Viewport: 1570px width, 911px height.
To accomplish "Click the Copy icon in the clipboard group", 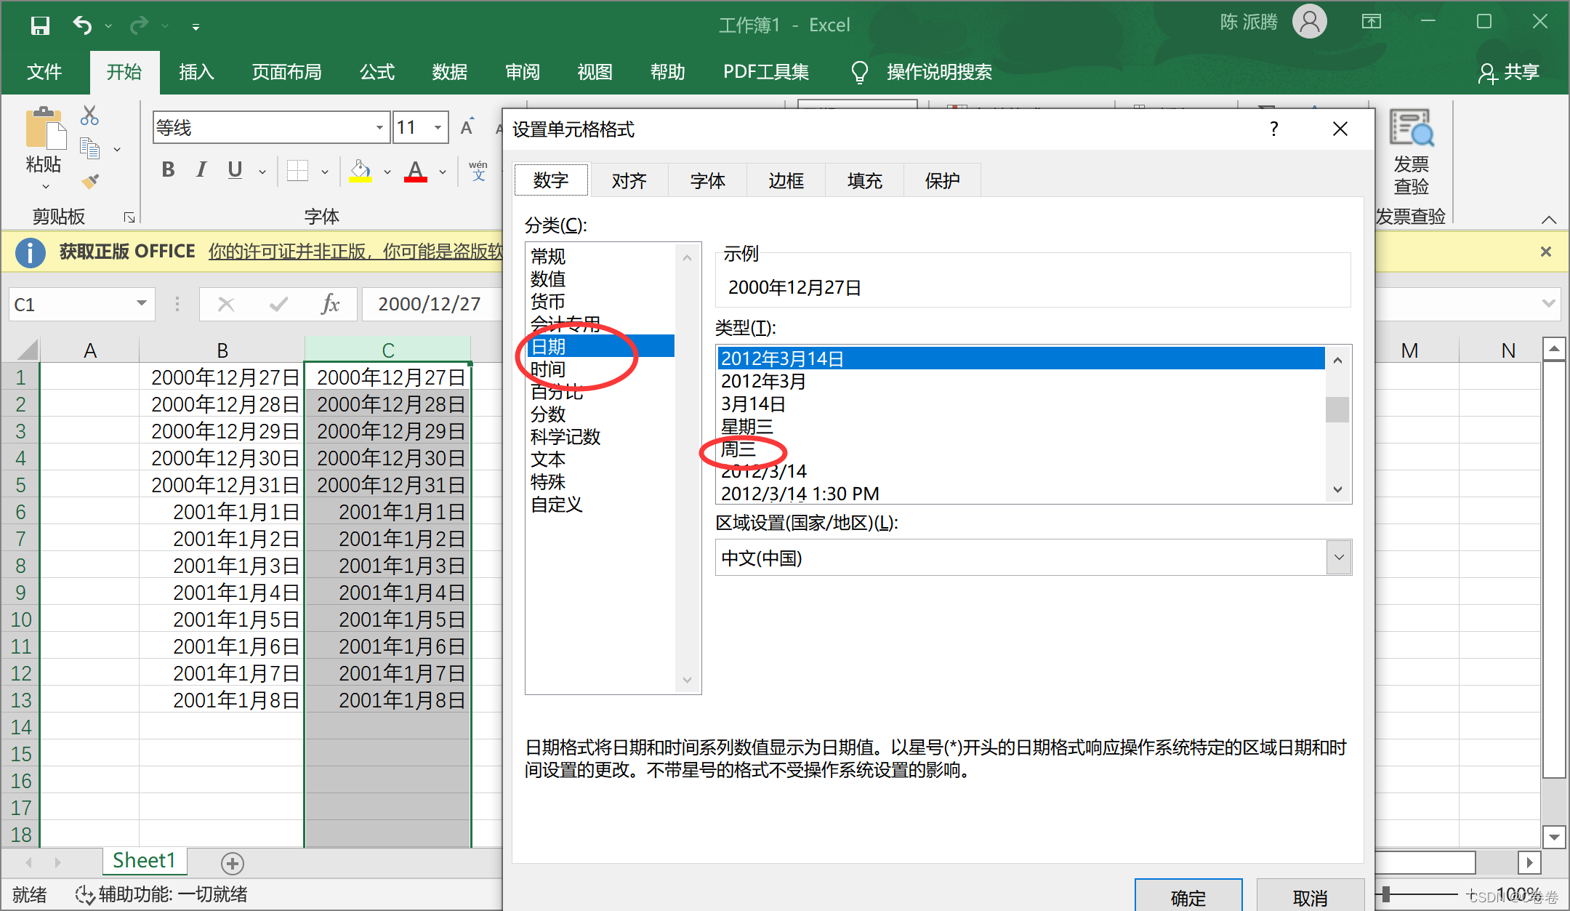I will (x=89, y=148).
